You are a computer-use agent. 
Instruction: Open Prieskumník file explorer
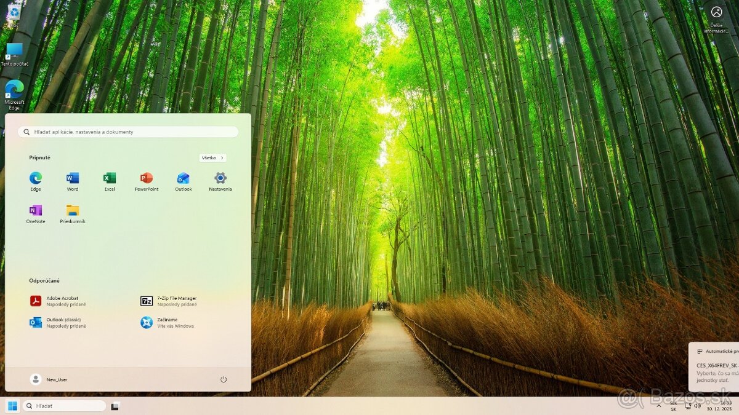click(x=73, y=211)
